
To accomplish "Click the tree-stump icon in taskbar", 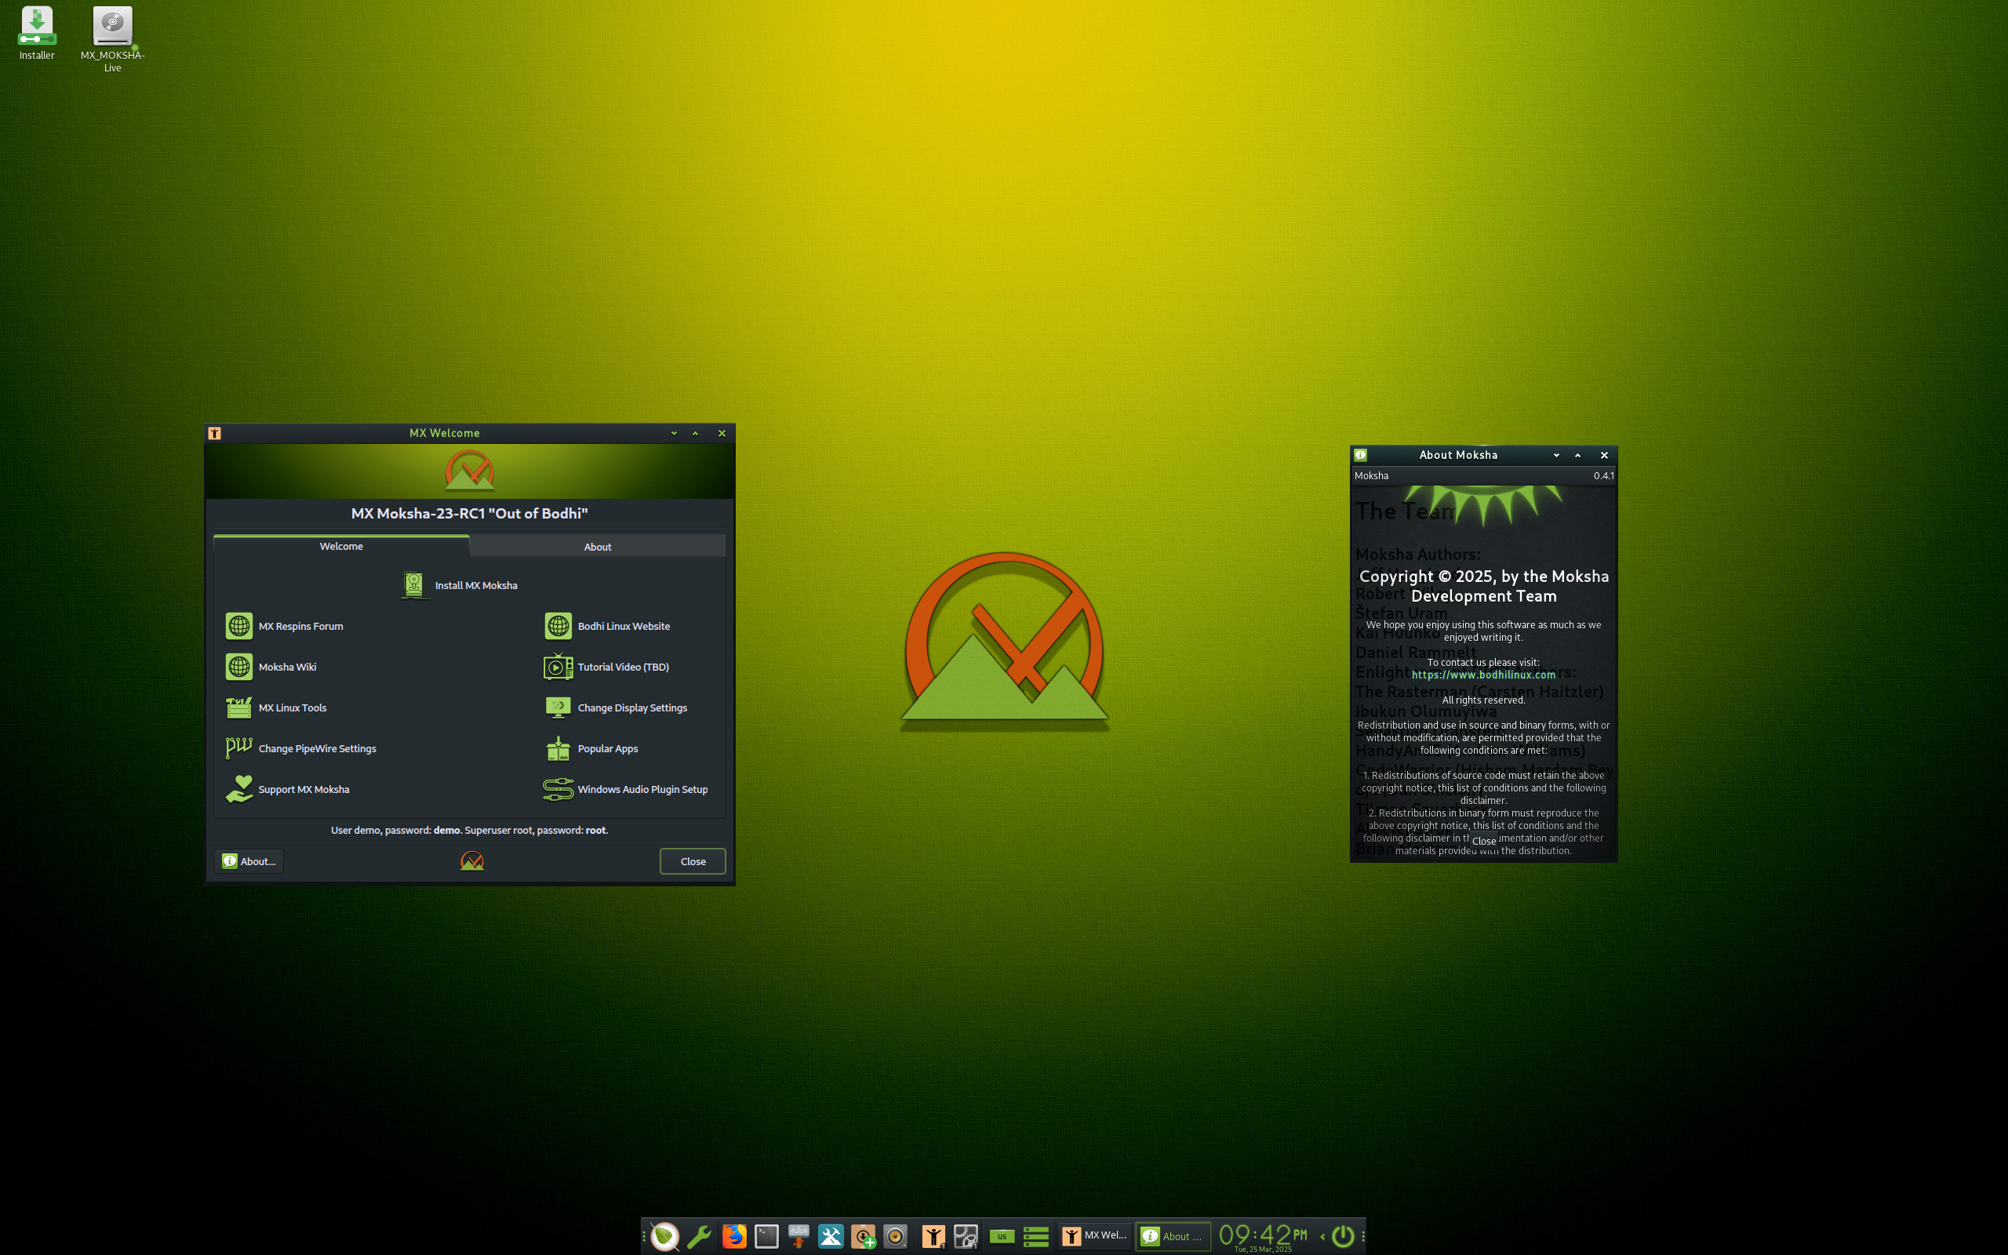I will [798, 1236].
